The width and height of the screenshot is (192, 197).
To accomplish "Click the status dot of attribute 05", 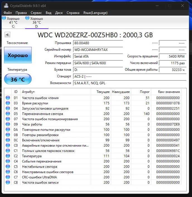I will click(x=8, y=114).
